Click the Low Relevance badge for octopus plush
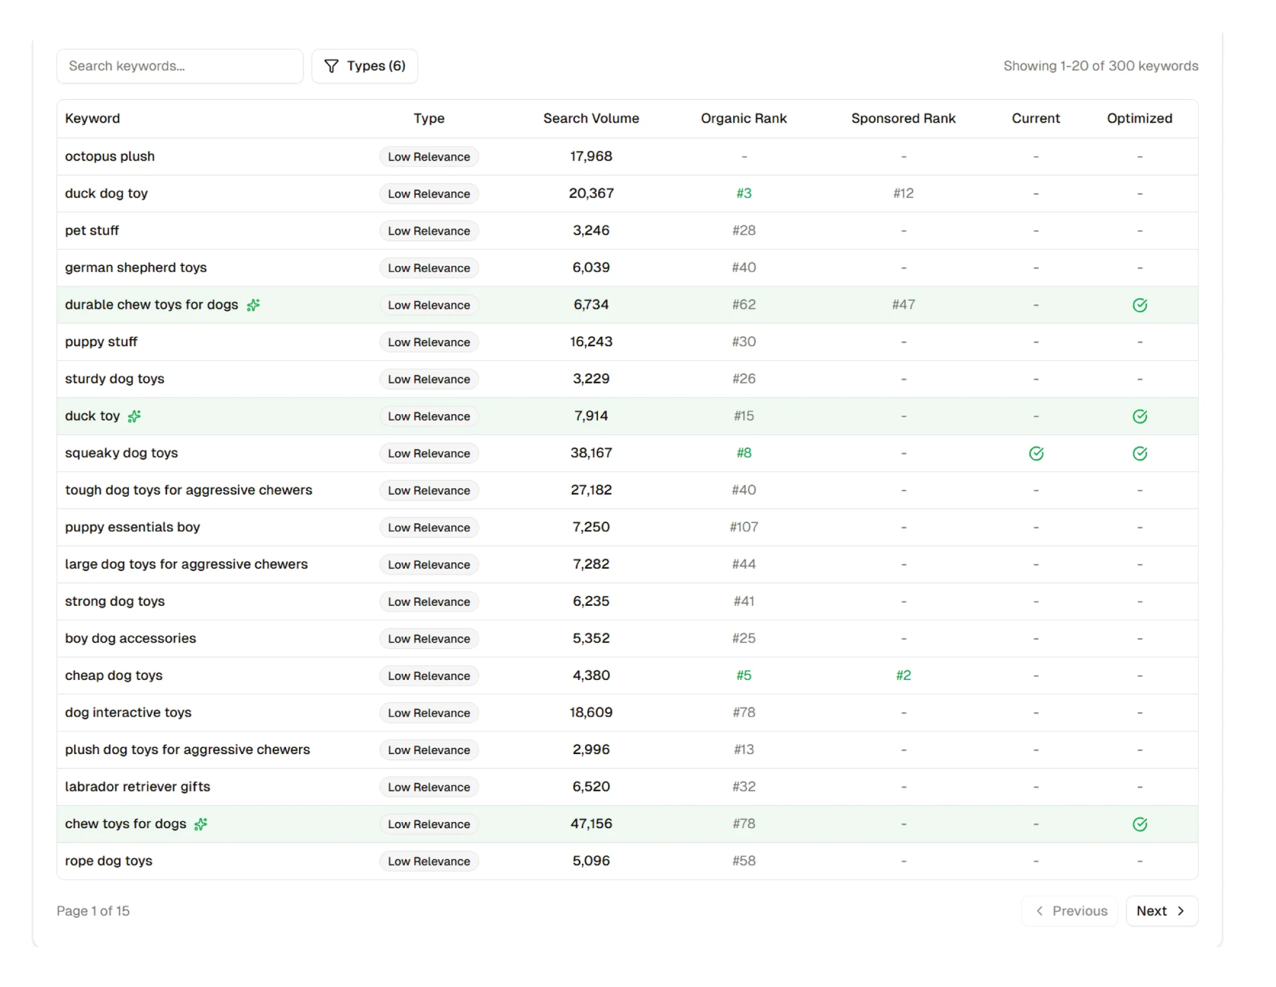 pos(429,157)
